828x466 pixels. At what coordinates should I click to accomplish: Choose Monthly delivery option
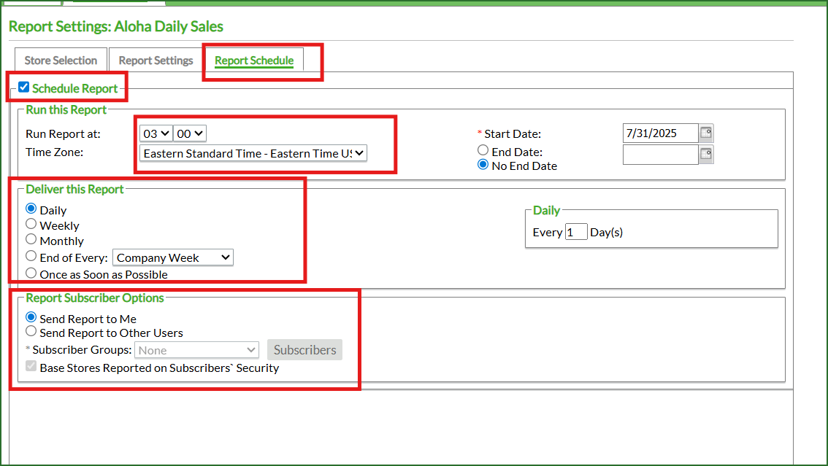[x=31, y=239]
